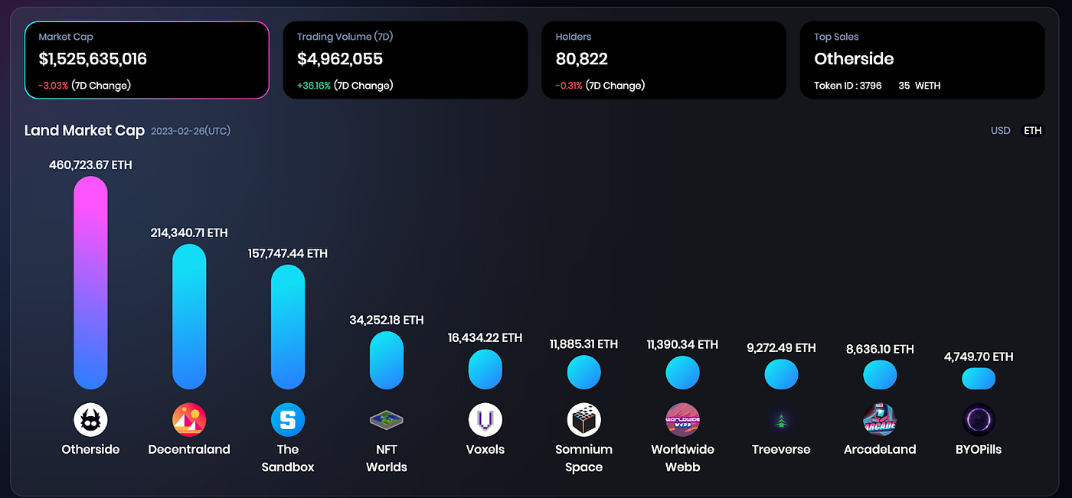The image size is (1072, 498).
Task: Click the -0.31% holders change
Action: pyautogui.click(x=569, y=86)
